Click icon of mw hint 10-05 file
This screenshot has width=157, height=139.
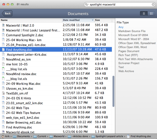[4, 64]
